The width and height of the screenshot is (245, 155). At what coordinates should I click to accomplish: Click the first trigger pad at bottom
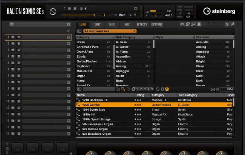pyautogui.click(x=17, y=147)
